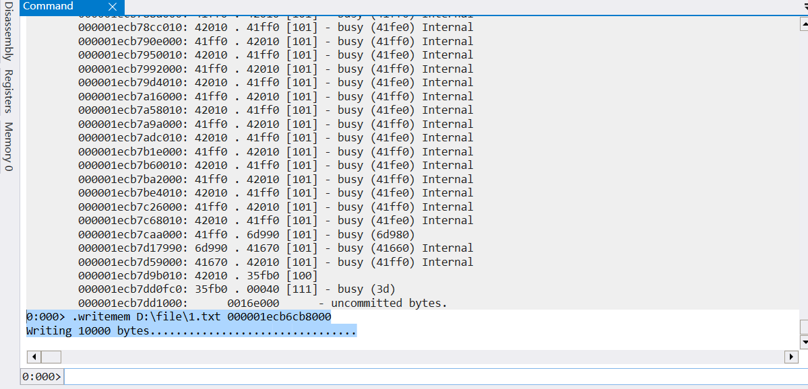Click the heap entry line 000001ecb7adc010
The width and height of the screenshot is (808, 389).
pyautogui.click(x=276, y=137)
